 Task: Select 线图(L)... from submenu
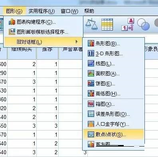coord(113,64)
